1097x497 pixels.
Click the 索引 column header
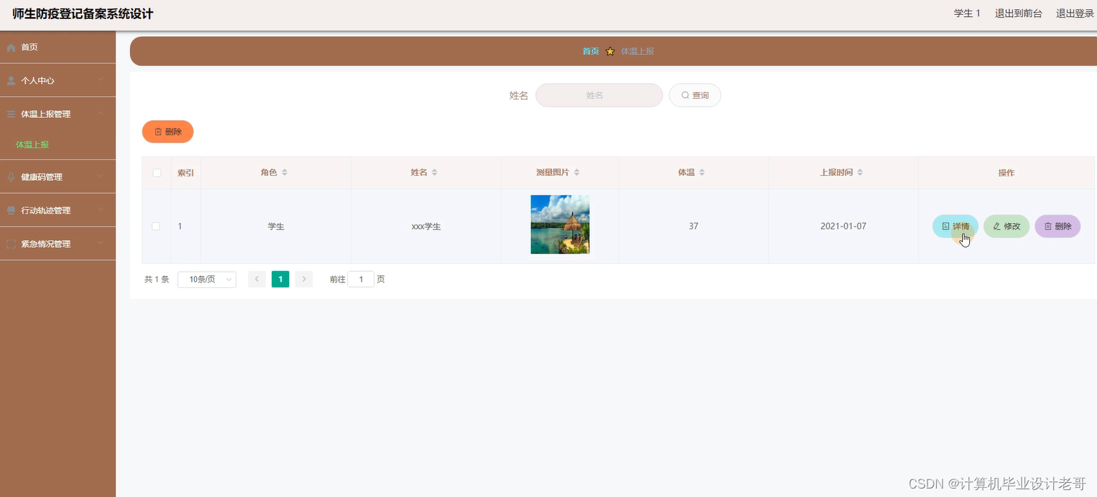coord(186,173)
